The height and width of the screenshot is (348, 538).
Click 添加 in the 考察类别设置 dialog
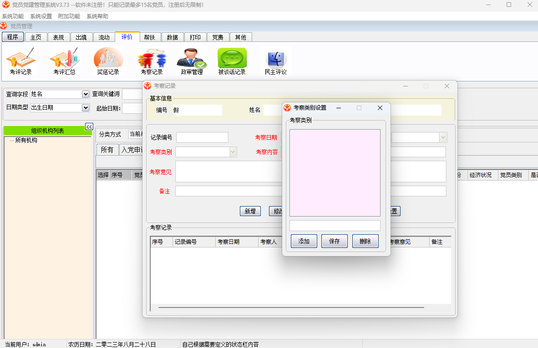[304, 241]
